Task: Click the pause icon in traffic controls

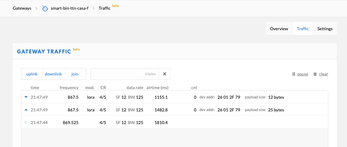Action: click(293, 74)
